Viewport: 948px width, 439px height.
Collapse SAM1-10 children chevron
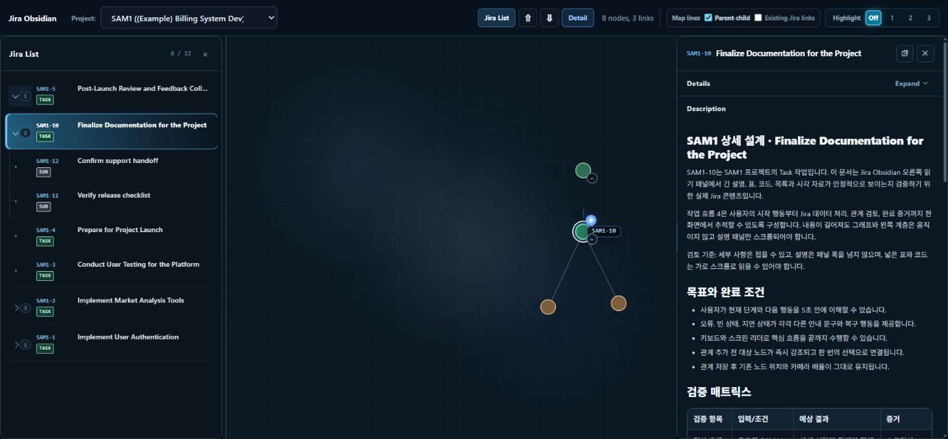16,133
